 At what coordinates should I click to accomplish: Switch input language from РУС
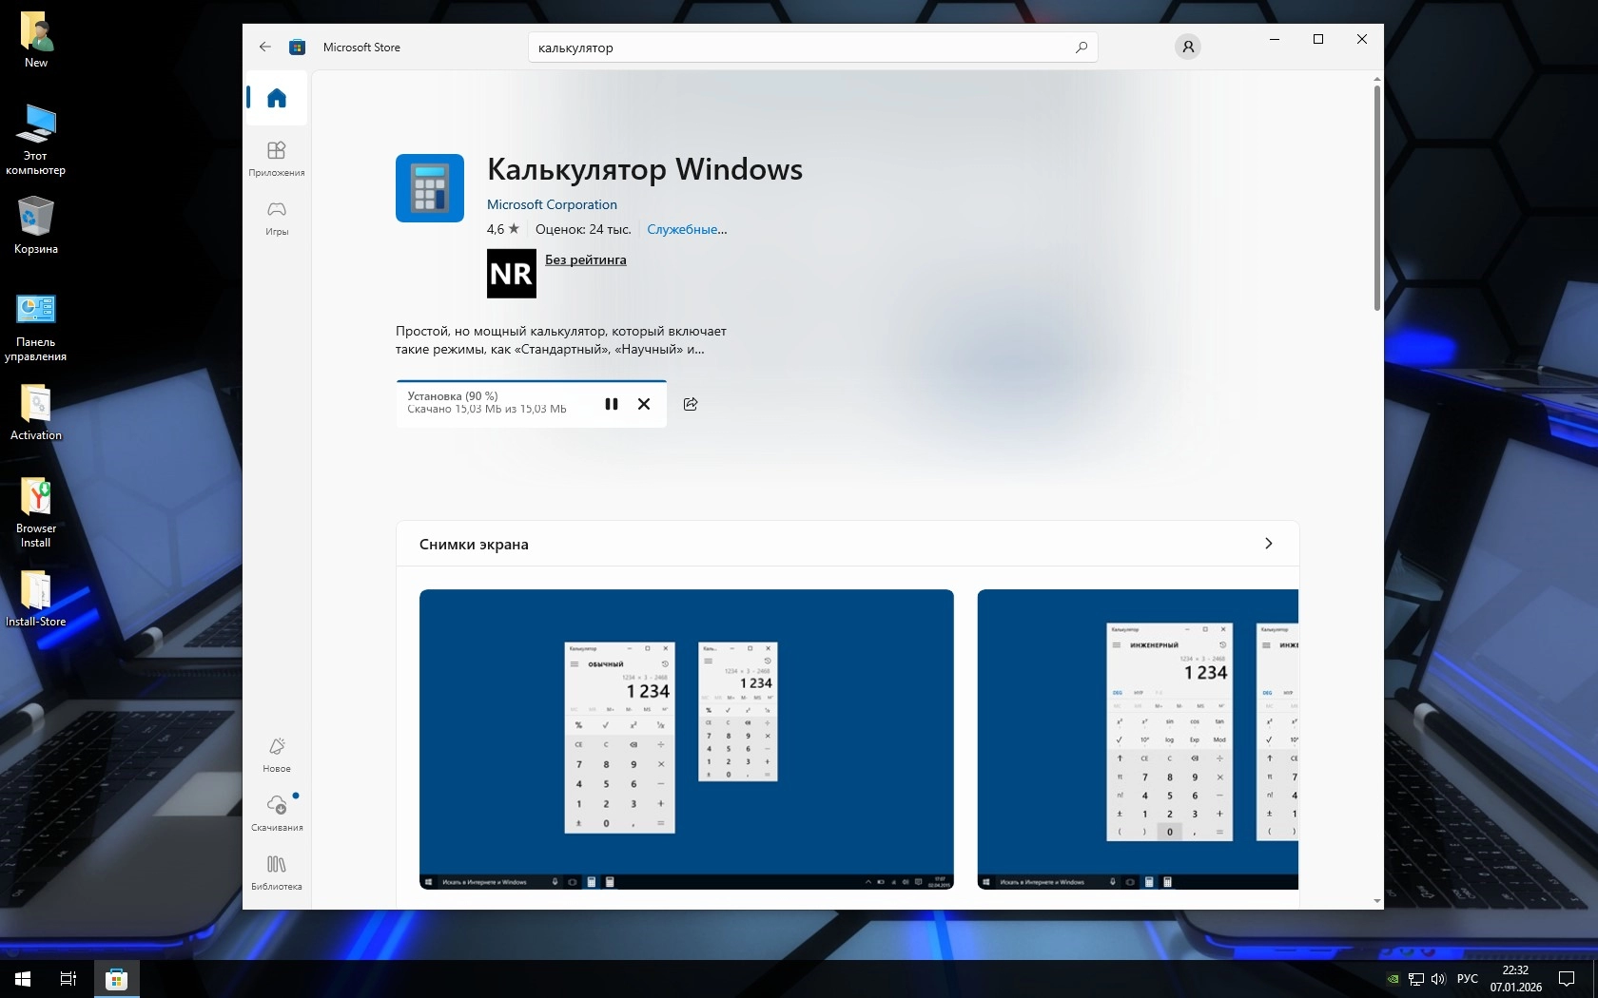(1468, 979)
